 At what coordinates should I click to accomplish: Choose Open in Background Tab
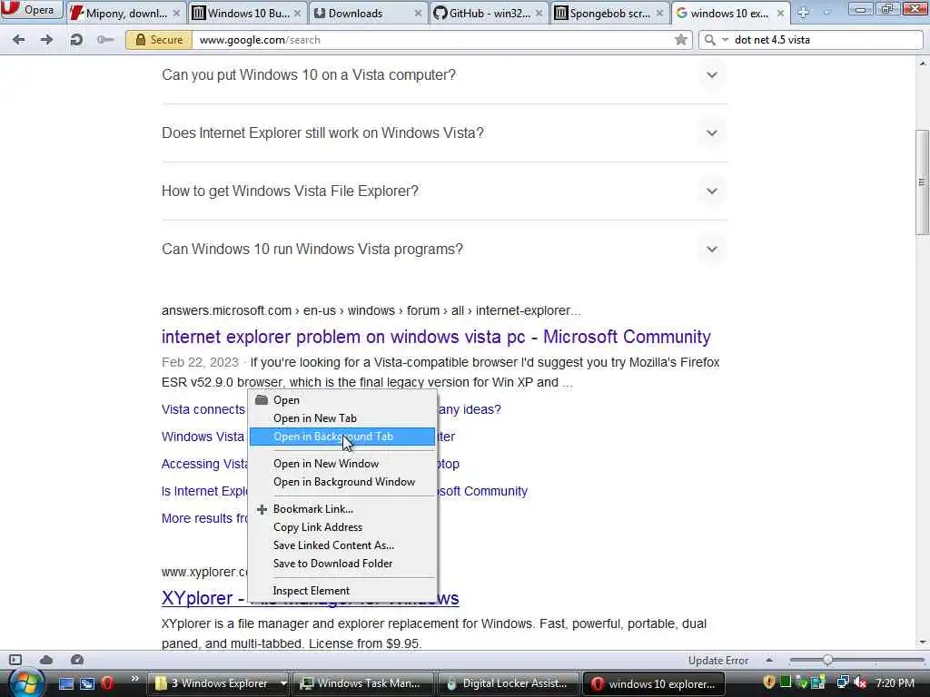click(341, 437)
